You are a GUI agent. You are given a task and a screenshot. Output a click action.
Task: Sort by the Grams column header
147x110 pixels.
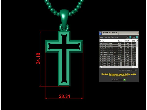pyautogui.click(x=121, y=41)
